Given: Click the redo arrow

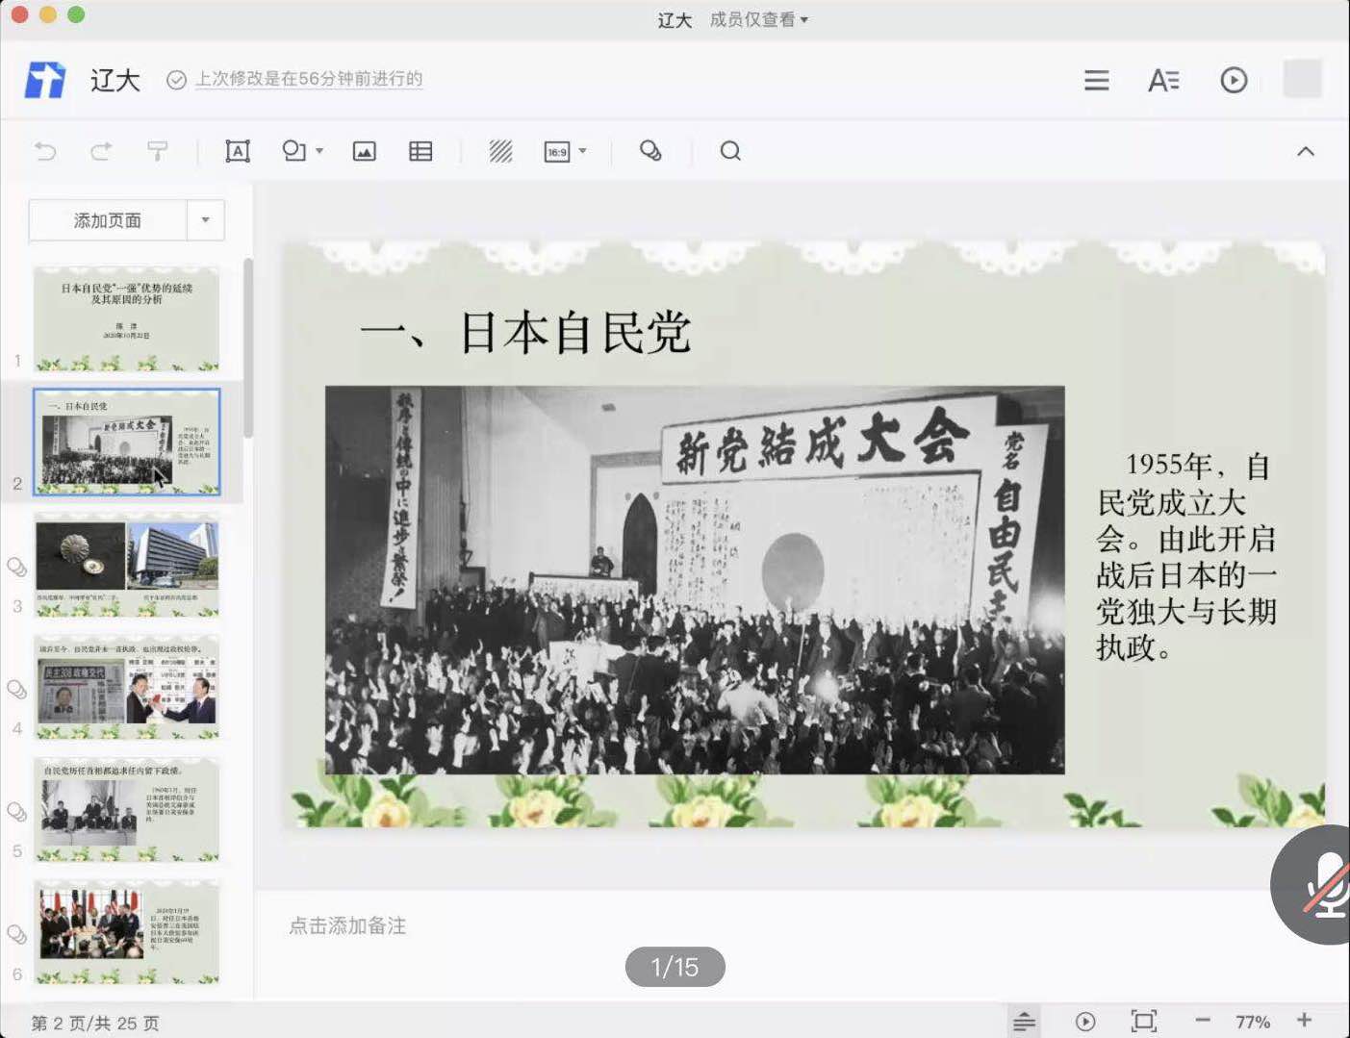Looking at the screenshot, I should pos(101,151).
